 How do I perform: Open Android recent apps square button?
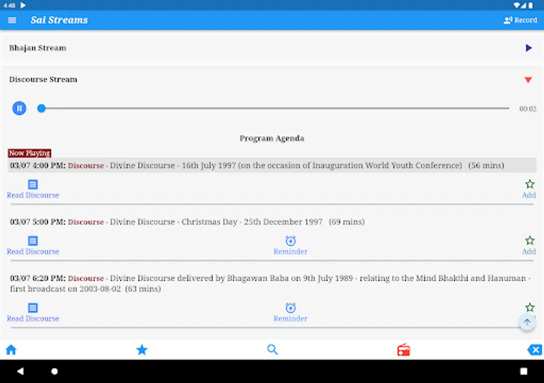point(524,372)
